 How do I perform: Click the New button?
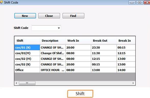(25, 16)
